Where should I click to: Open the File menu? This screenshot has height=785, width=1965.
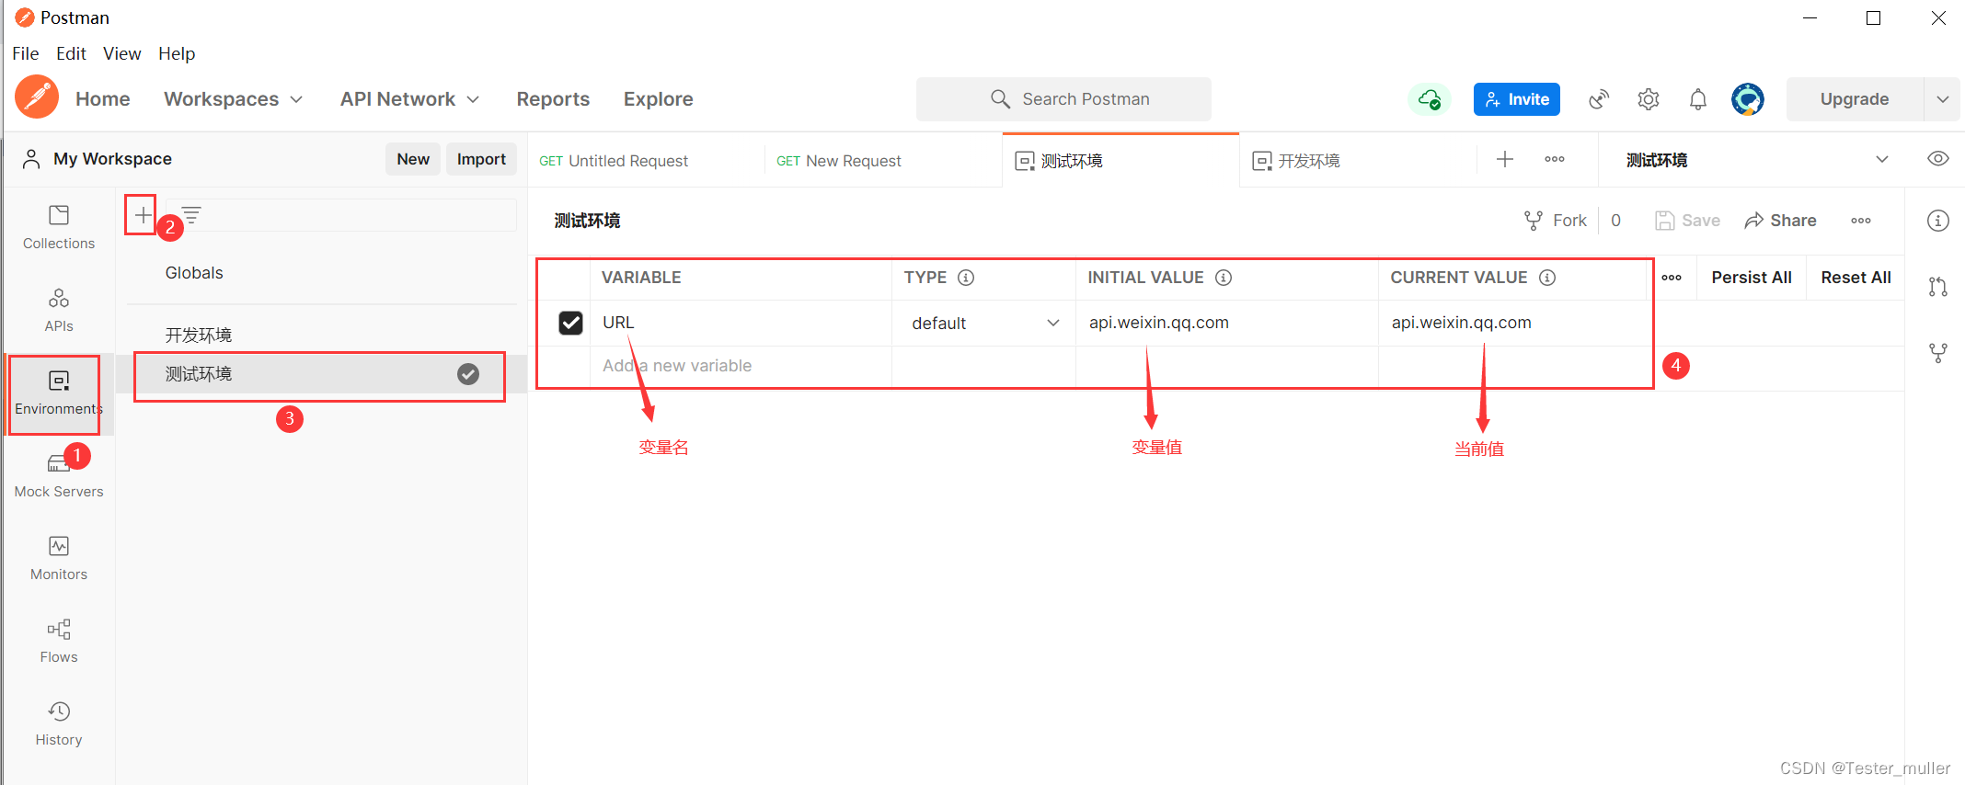point(26,53)
